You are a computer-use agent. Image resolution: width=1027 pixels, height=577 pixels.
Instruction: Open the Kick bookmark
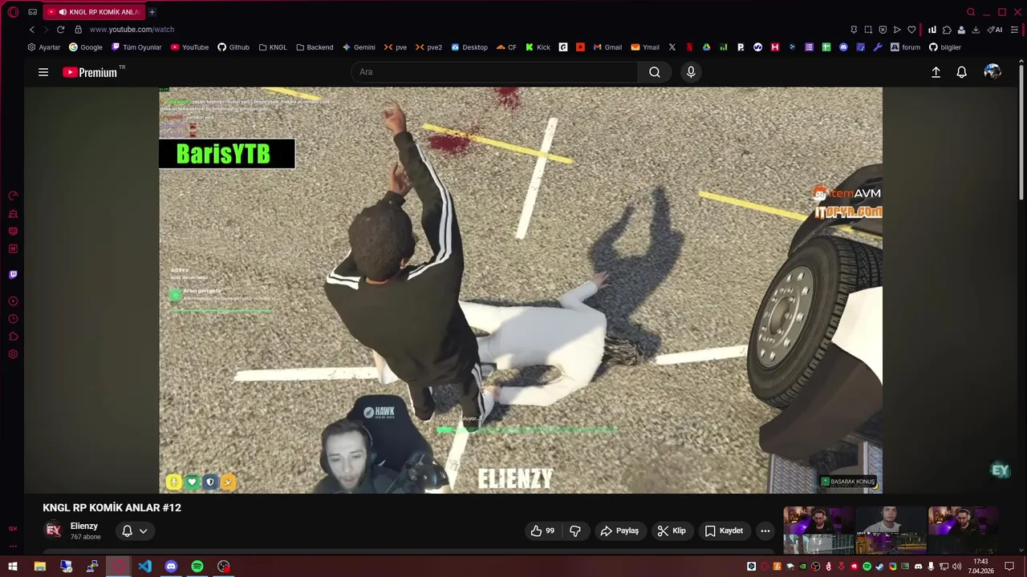[x=538, y=47]
